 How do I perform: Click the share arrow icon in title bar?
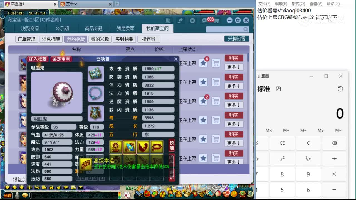[x=181, y=20]
